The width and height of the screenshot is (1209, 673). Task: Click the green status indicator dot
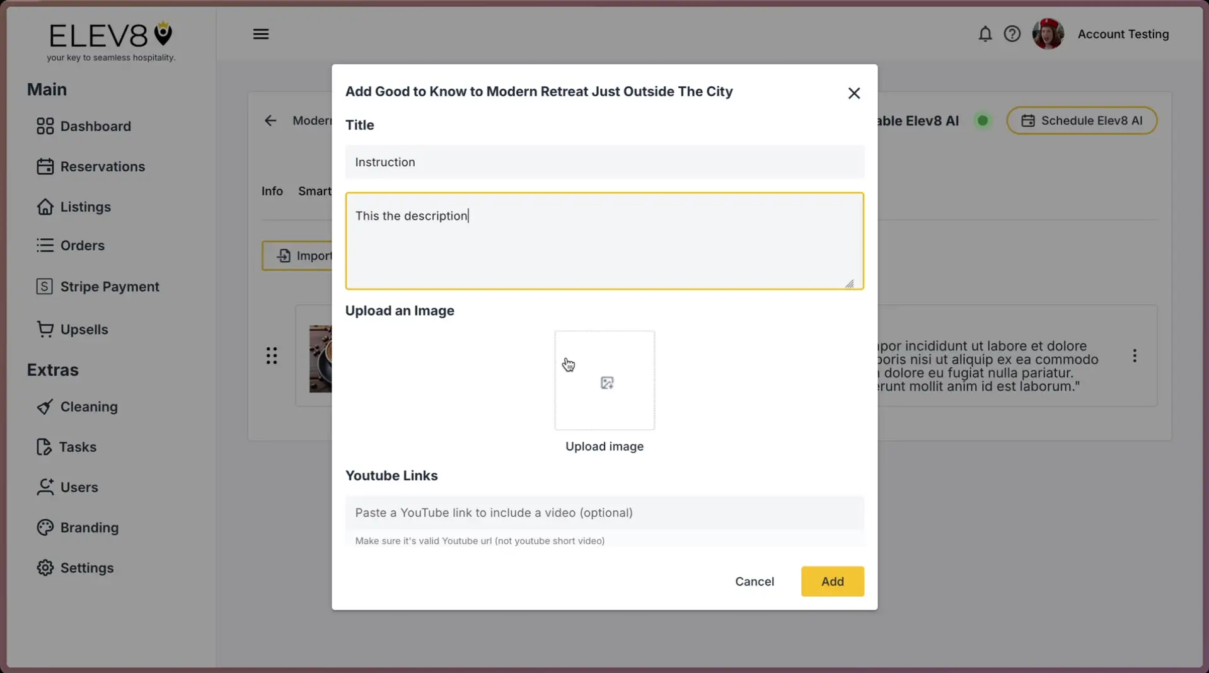tap(983, 120)
